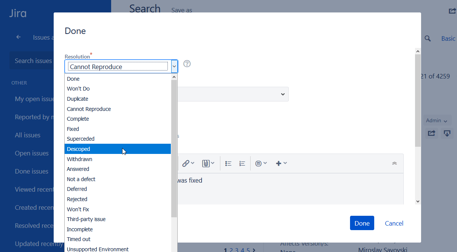Collapse the editor toolbar with the double chevron
This screenshot has width=457, height=252.
point(394,163)
